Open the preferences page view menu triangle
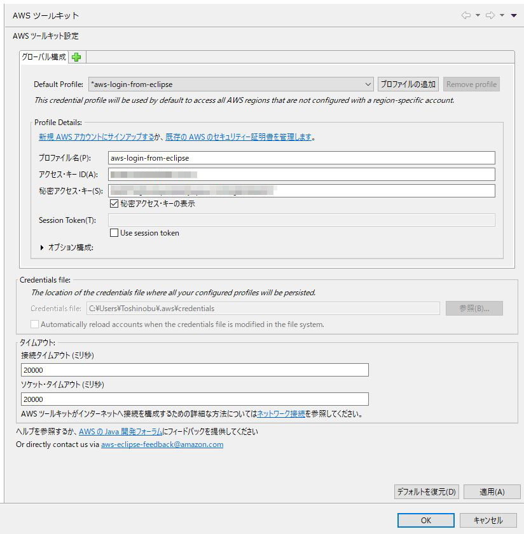Screen dimensions: 524x534 coord(514,15)
